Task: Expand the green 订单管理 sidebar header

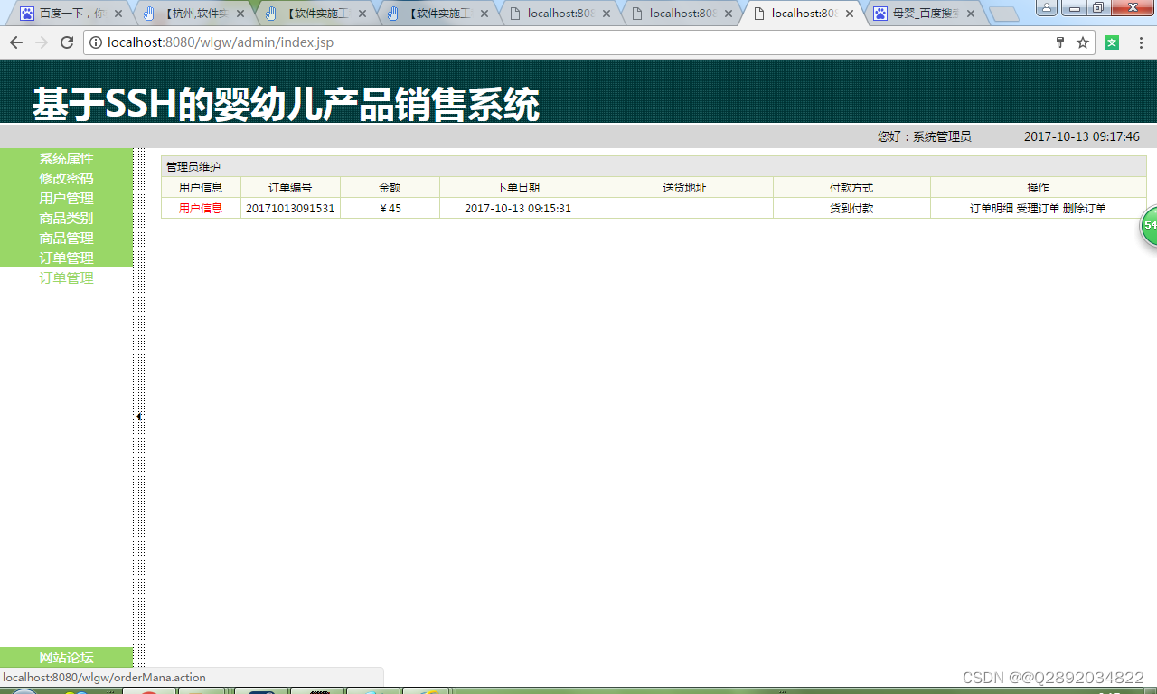Action: click(x=66, y=258)
